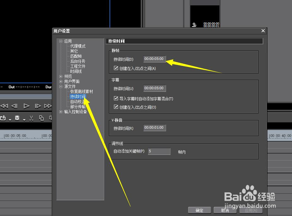Viewport: 292px width, 216px height.
Task: Click the 00:00:40:00 timeline ruler mark
Action: 280,136
